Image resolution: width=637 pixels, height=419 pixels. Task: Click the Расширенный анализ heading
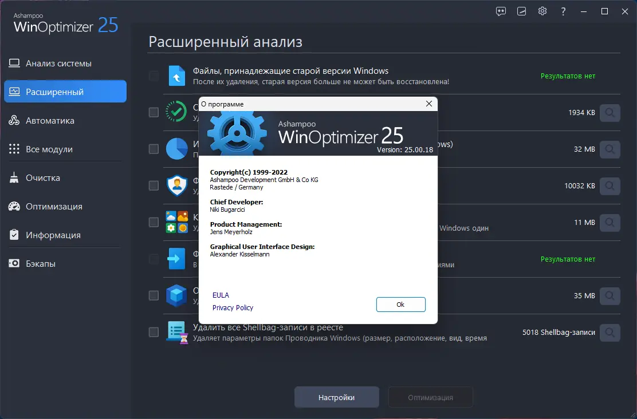click(226, 42)
